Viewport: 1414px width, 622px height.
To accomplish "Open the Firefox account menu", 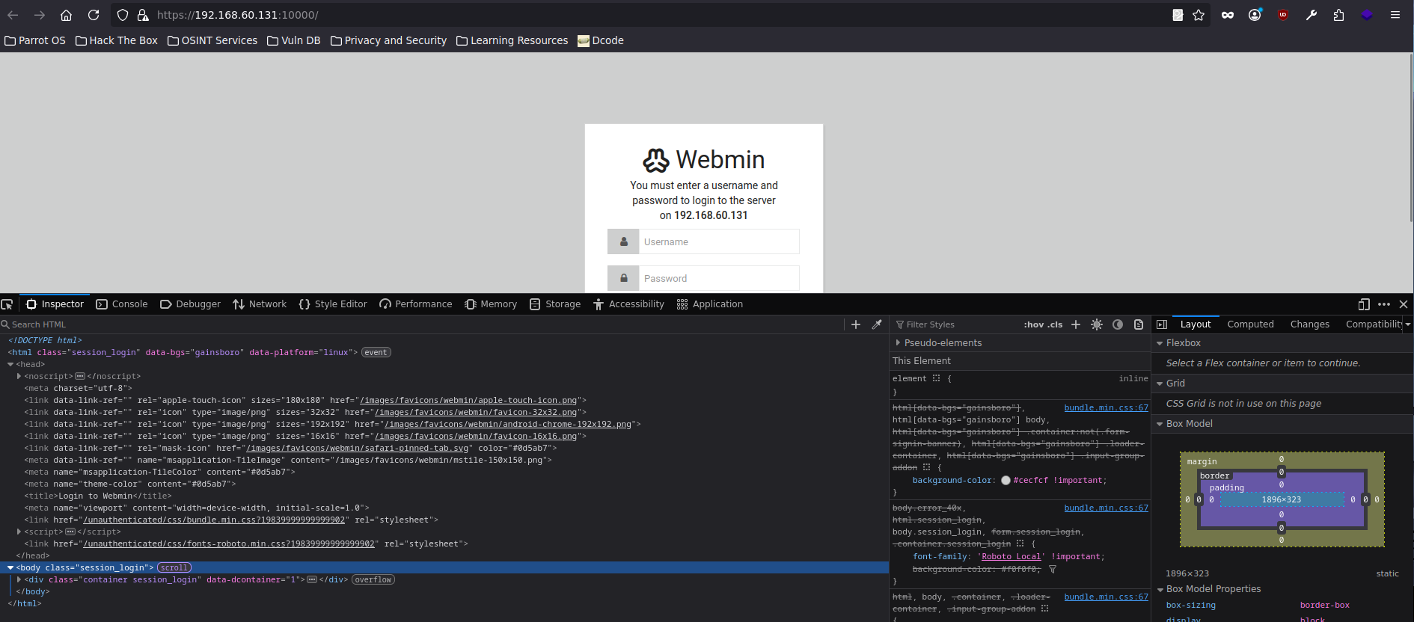I will (1255, 15).
